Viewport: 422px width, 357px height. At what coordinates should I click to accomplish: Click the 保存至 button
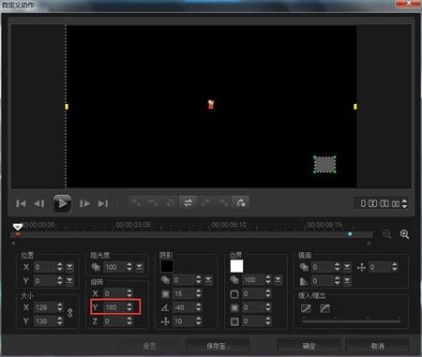218,346
